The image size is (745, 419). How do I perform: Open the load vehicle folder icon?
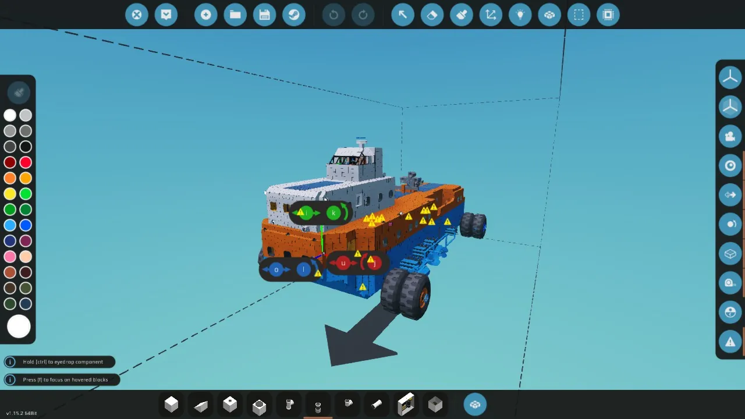pyautogui.click(x=235, y=15)
